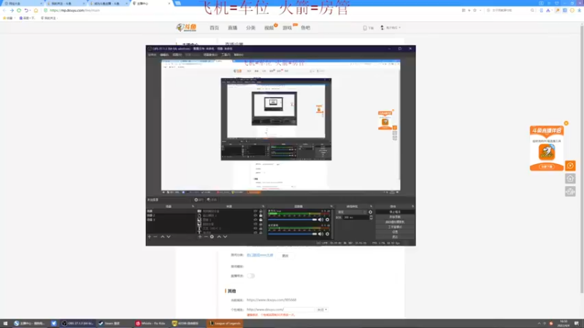Click 退出 button in OBS Controls
Screen dimensions: 584x328
[x=395, y=236]
